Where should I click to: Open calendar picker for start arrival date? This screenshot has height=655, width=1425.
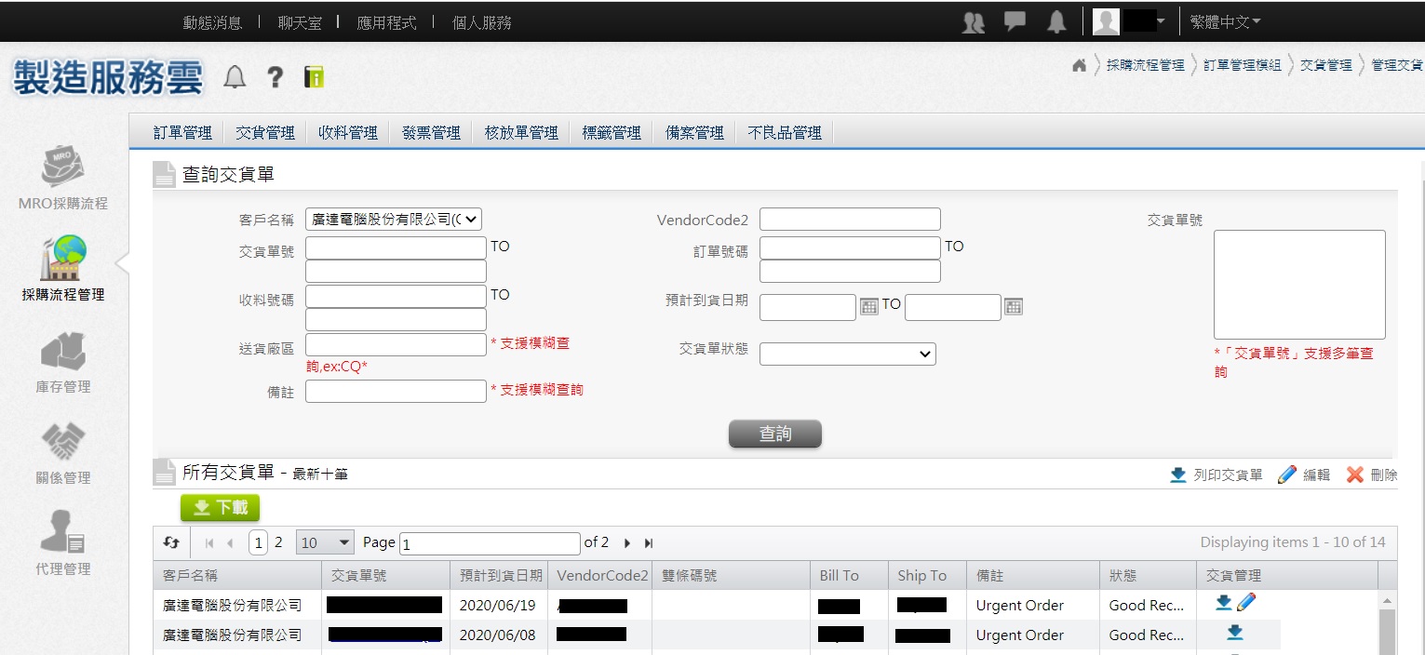pyautogui.click(x=868, y=307)
